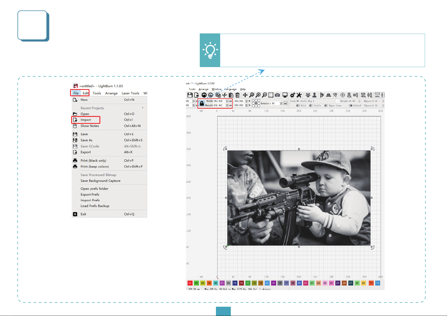The image size is (447, 316).
Task: Toggle the Bold text switch
Action: pos(298,106)
